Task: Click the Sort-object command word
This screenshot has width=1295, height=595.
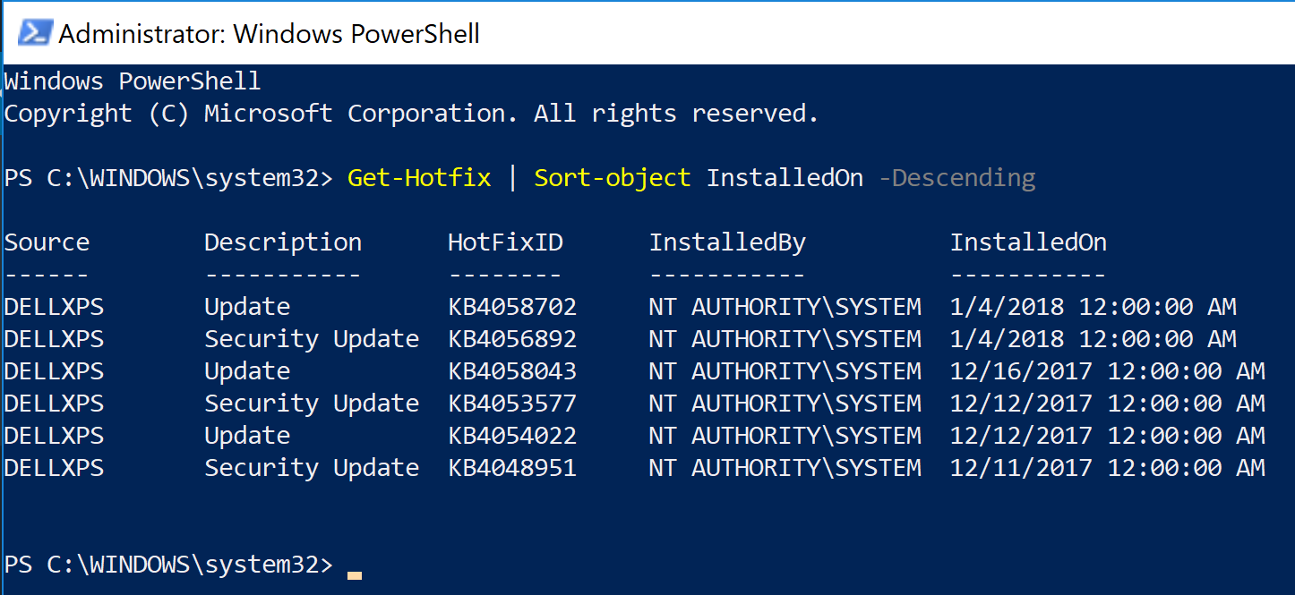Action: pyautogui.click(x=613, y=178)
